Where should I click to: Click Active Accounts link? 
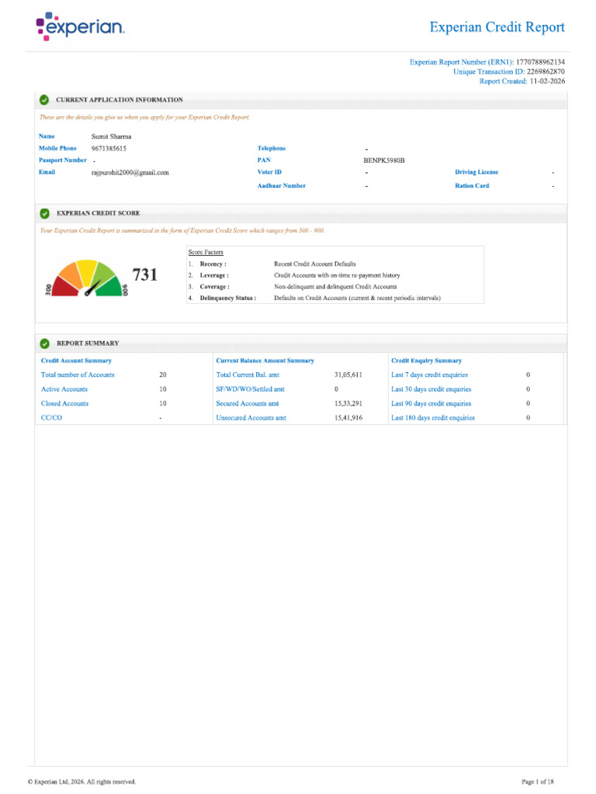(x=64, y=389)
